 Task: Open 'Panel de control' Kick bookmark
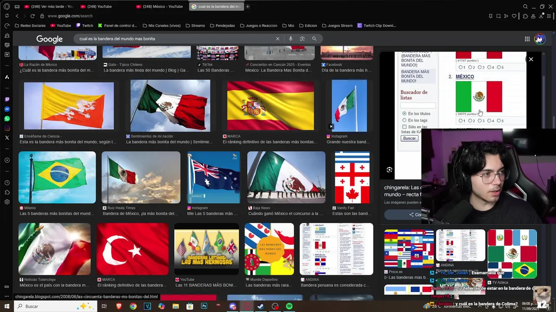[x=117, y=26]
